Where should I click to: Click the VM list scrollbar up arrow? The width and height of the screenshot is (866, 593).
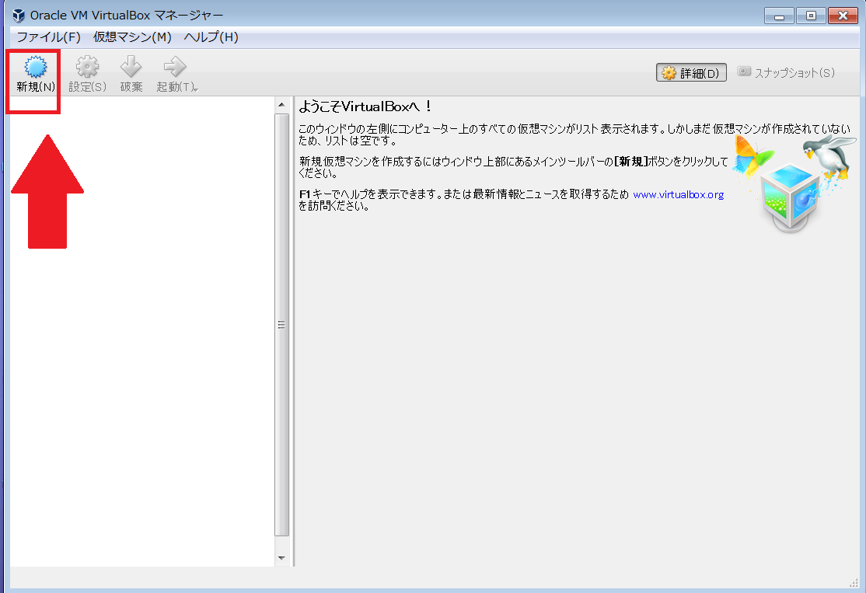(x=281, y=105)
